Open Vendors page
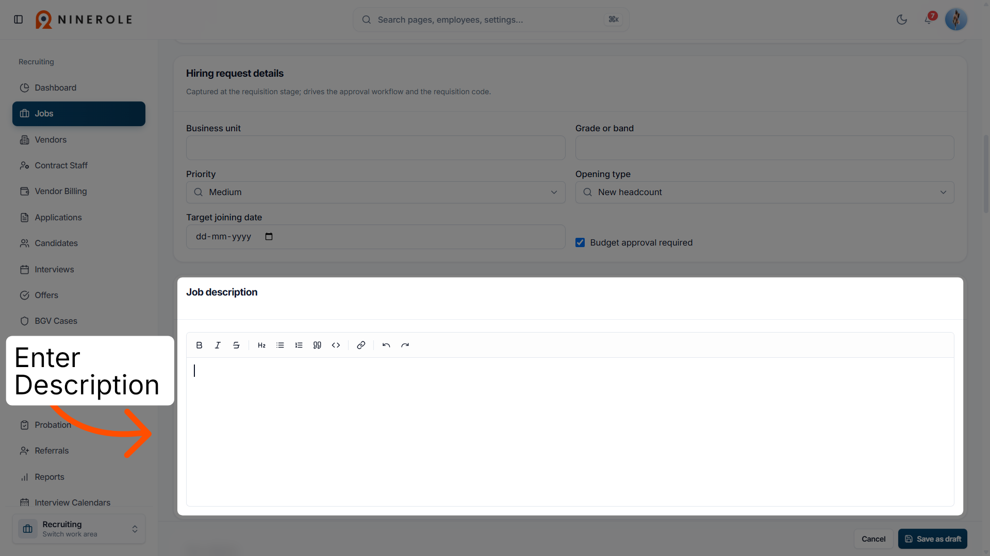This screenshot has width=990, height=556. pos(79,140)
